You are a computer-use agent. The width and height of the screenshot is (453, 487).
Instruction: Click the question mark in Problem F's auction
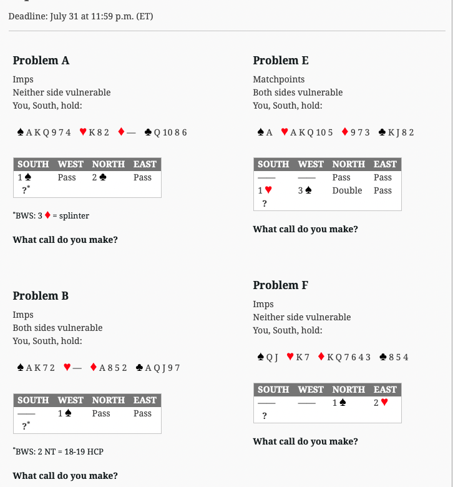point(264,416)
